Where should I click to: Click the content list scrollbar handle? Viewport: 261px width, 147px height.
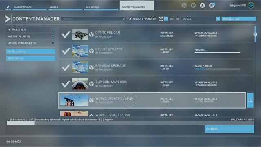point(255,34)
